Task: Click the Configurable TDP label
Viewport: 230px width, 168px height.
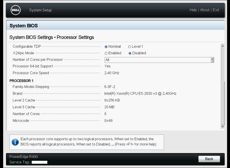Action: pyautogui.click(x=27, y=47)
